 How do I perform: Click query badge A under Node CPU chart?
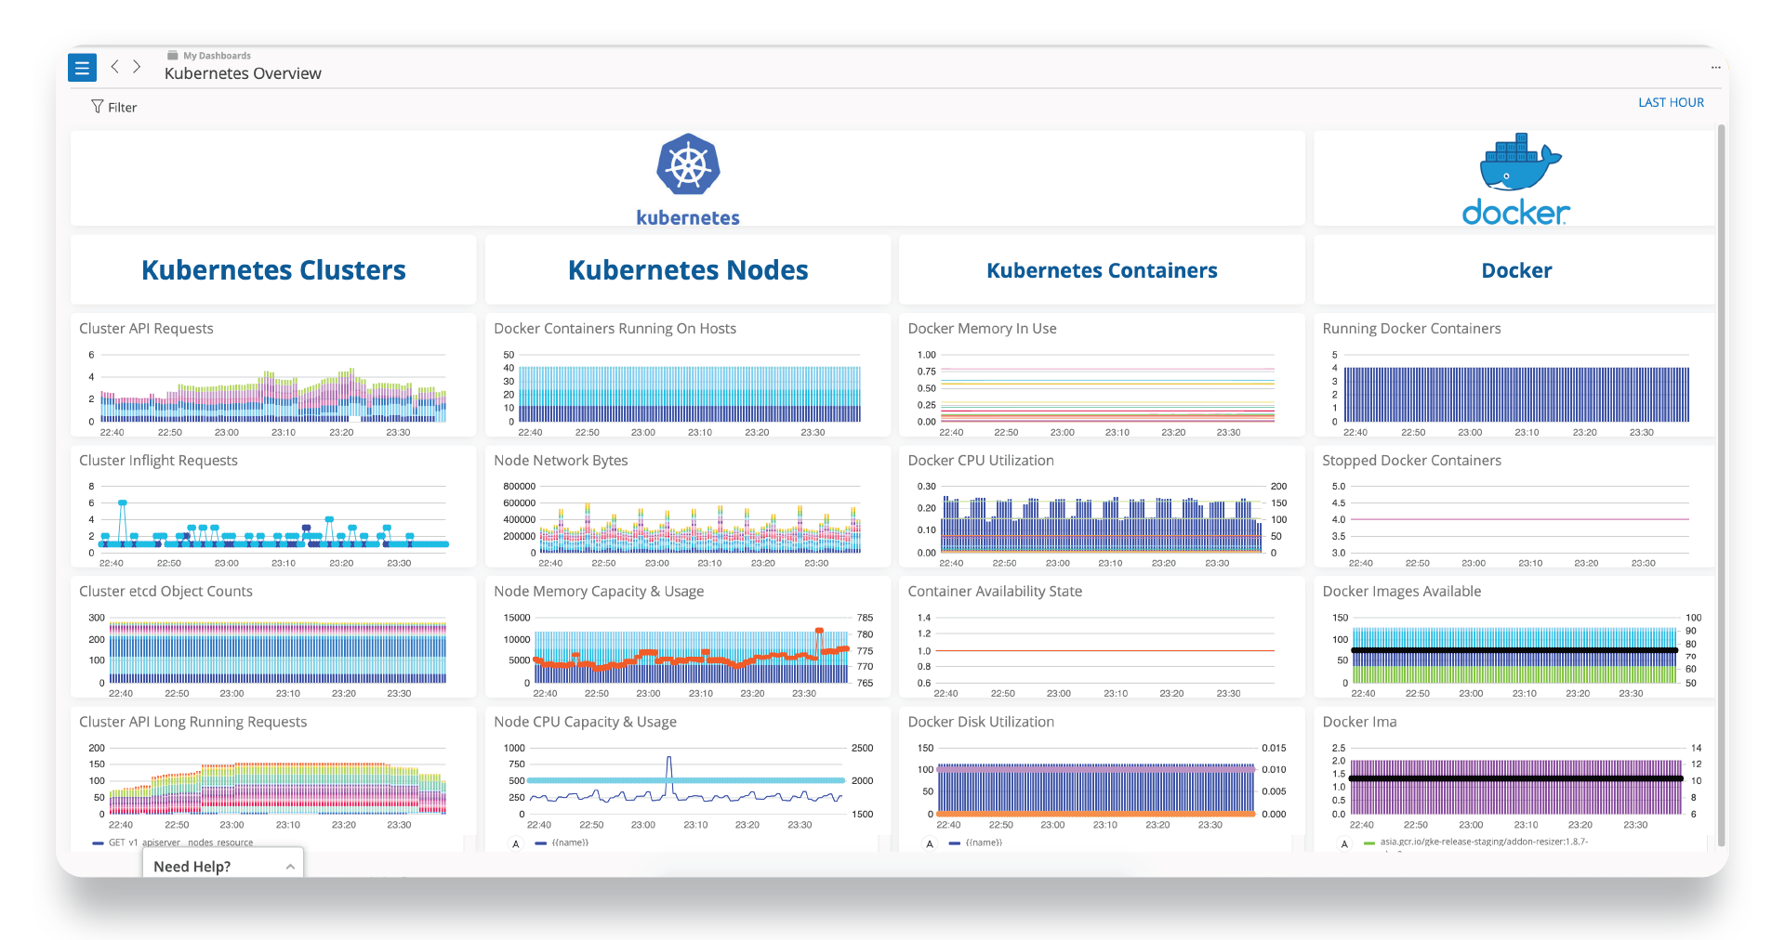tap(515, 843)
